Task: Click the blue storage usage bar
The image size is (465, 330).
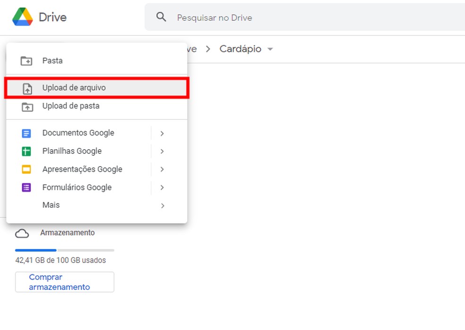Action: (36, 250)
